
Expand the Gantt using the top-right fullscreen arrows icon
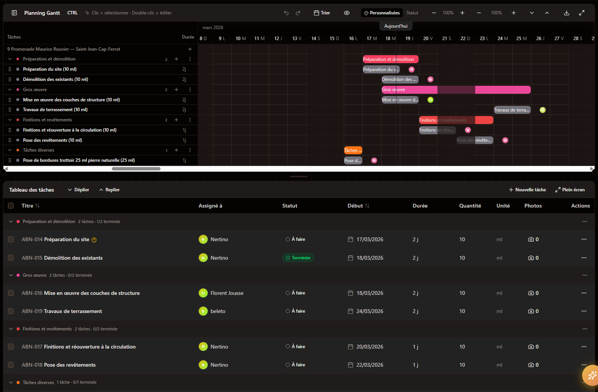[x=582, y=13]
